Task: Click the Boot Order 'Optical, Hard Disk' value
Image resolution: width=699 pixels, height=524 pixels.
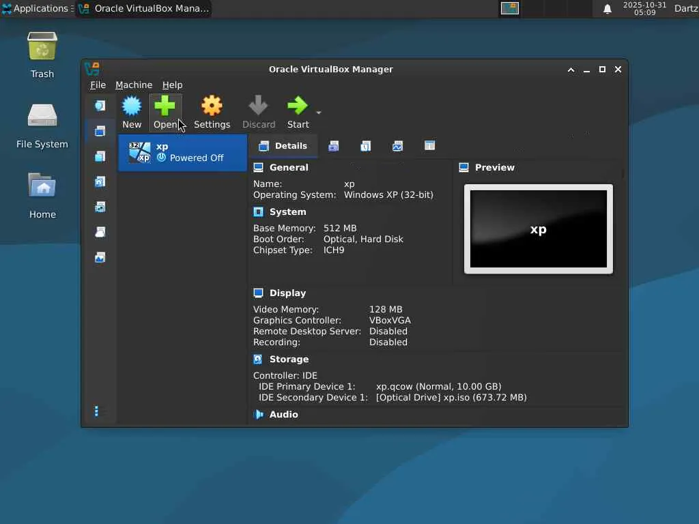Action: point(363,239)
